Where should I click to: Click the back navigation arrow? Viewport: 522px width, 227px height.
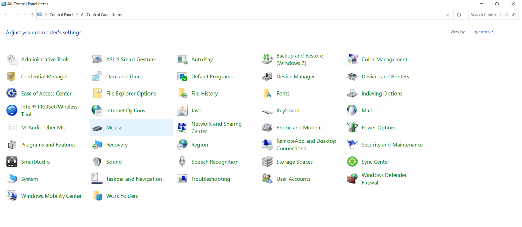pyautogui.click(x=6, y=15)
